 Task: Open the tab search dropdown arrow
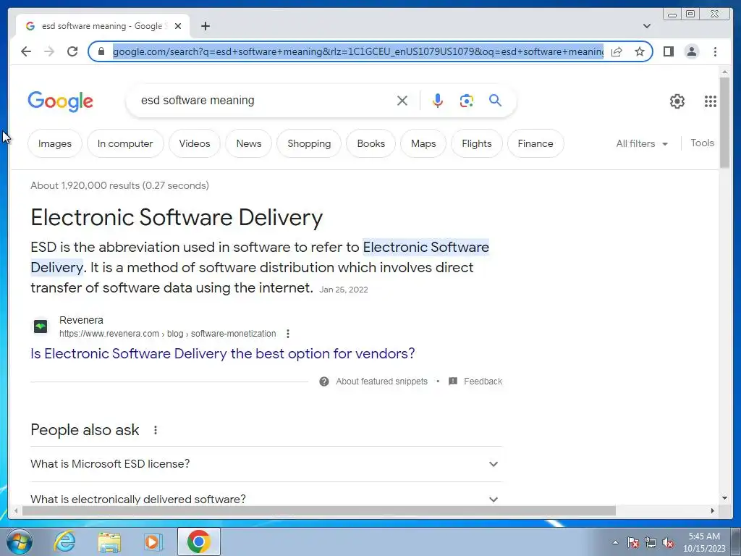point(647,26)
